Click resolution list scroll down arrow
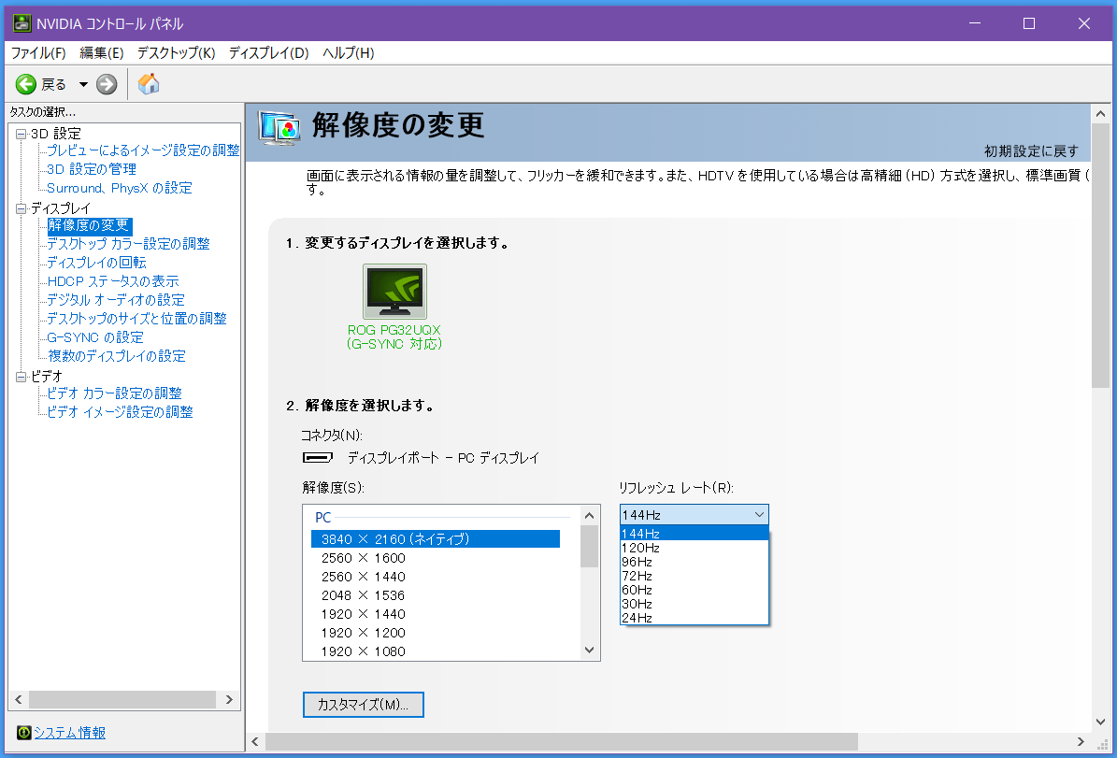This screenshot has width=1117, height=758. [x=589, y=650]
